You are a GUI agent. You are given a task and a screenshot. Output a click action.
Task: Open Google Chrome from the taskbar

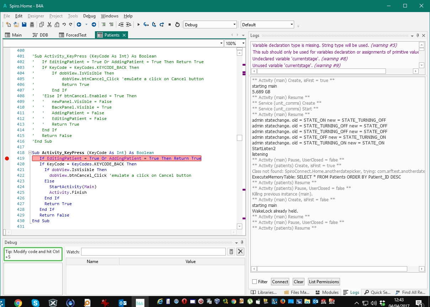pos(18,303)
